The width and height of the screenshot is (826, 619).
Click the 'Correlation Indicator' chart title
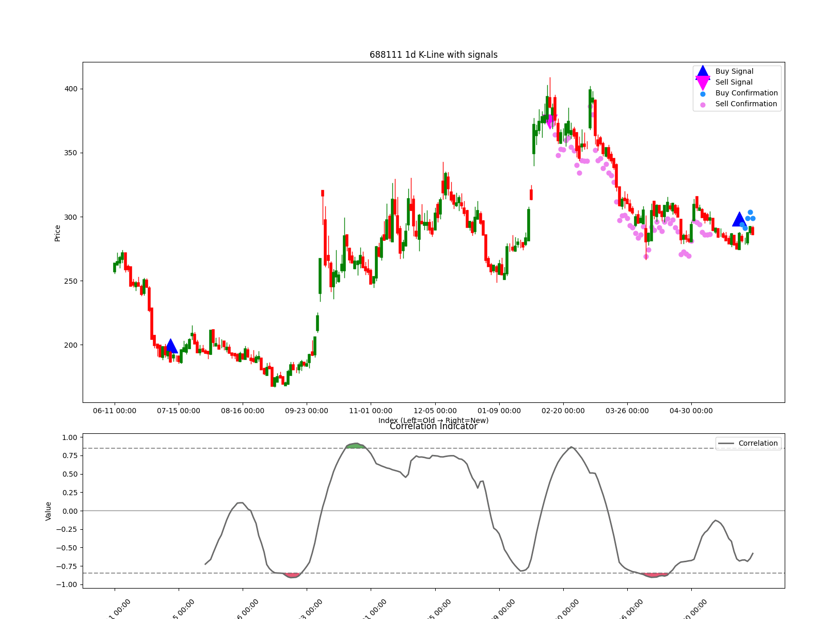pyautogui.click(x=434, y=427)
